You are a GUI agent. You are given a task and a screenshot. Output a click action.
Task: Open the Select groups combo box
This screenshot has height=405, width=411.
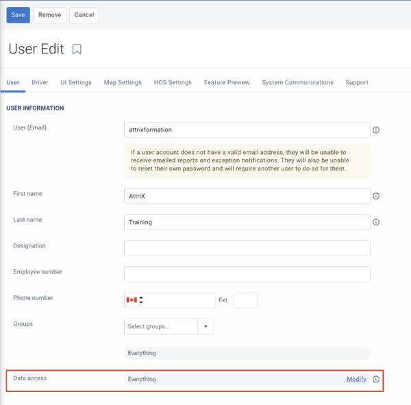[169, 326]
